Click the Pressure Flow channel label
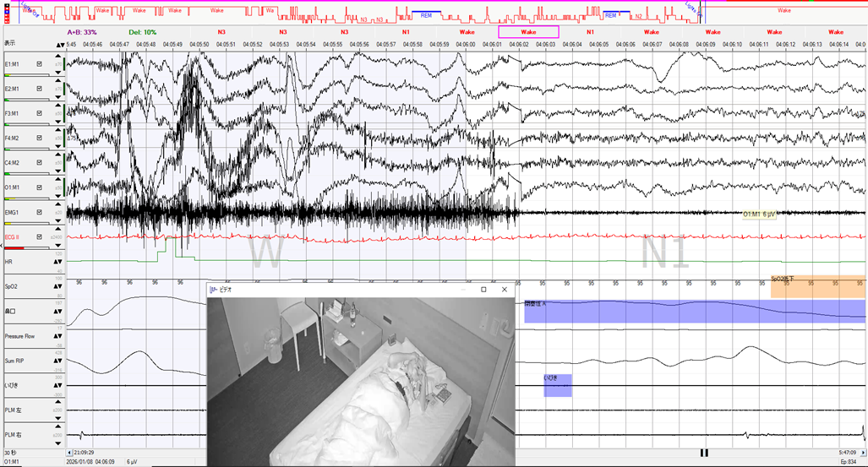Viewport: 868px width, 467px height. pos(19,336)
